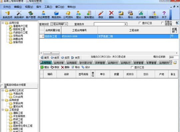Open the 查询条件 query condition dropdown
This screenshot has width=180, height=132.
point(125,24)
